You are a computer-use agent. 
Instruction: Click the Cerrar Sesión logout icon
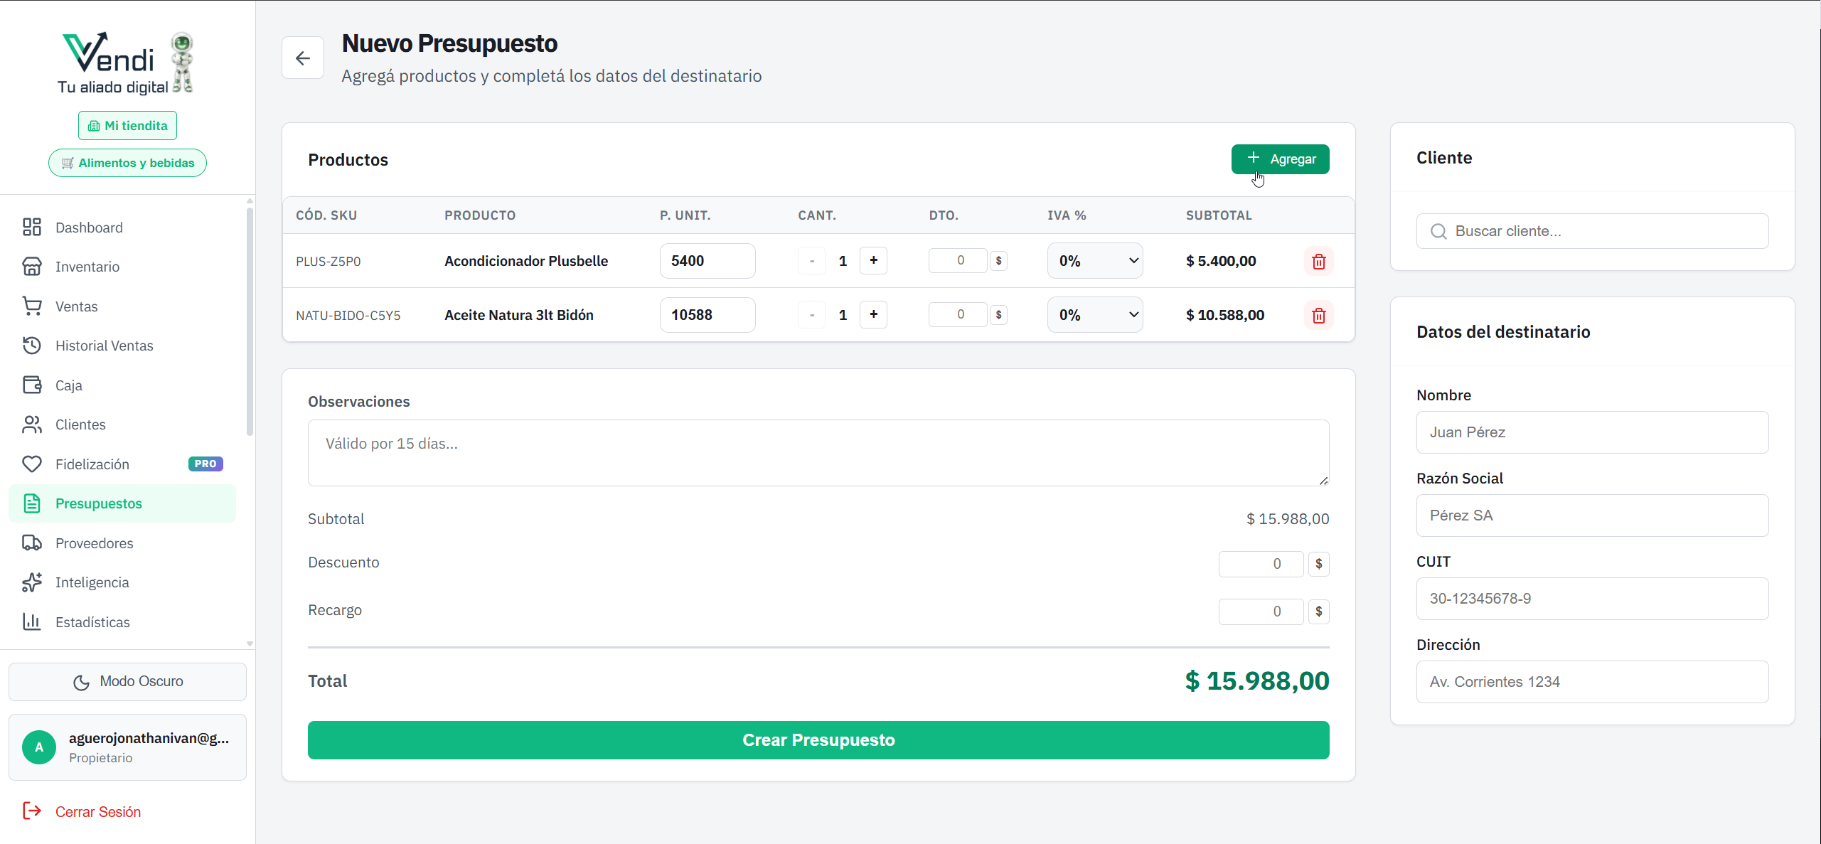(32, 811)
